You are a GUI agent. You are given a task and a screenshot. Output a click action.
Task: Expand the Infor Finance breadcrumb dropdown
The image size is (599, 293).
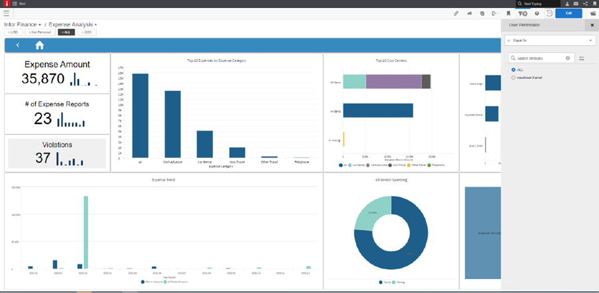[40, 25]
